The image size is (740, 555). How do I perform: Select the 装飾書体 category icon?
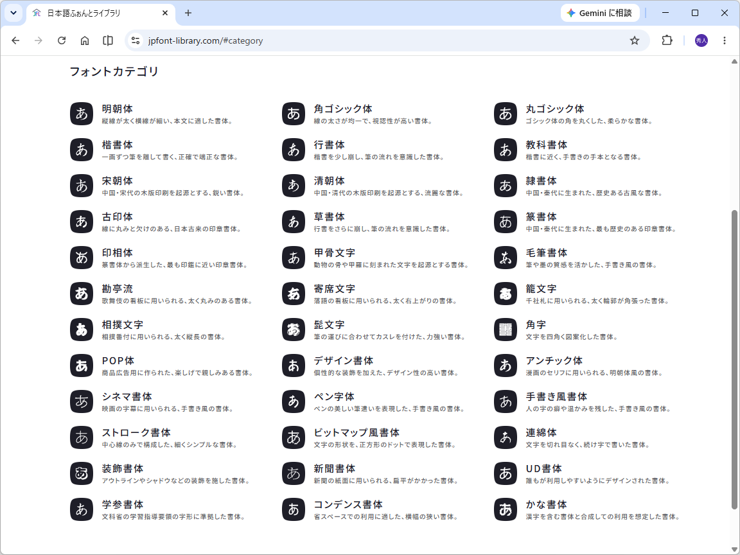82,473
